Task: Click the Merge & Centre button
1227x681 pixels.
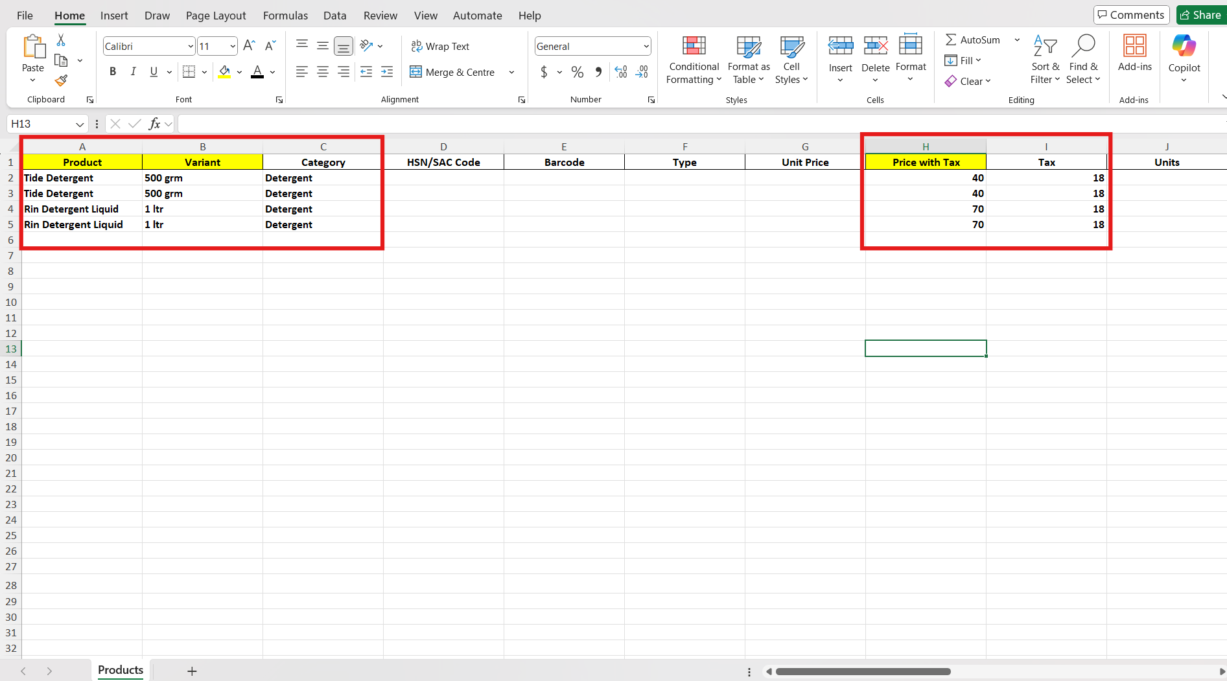Action: point(452,72)
